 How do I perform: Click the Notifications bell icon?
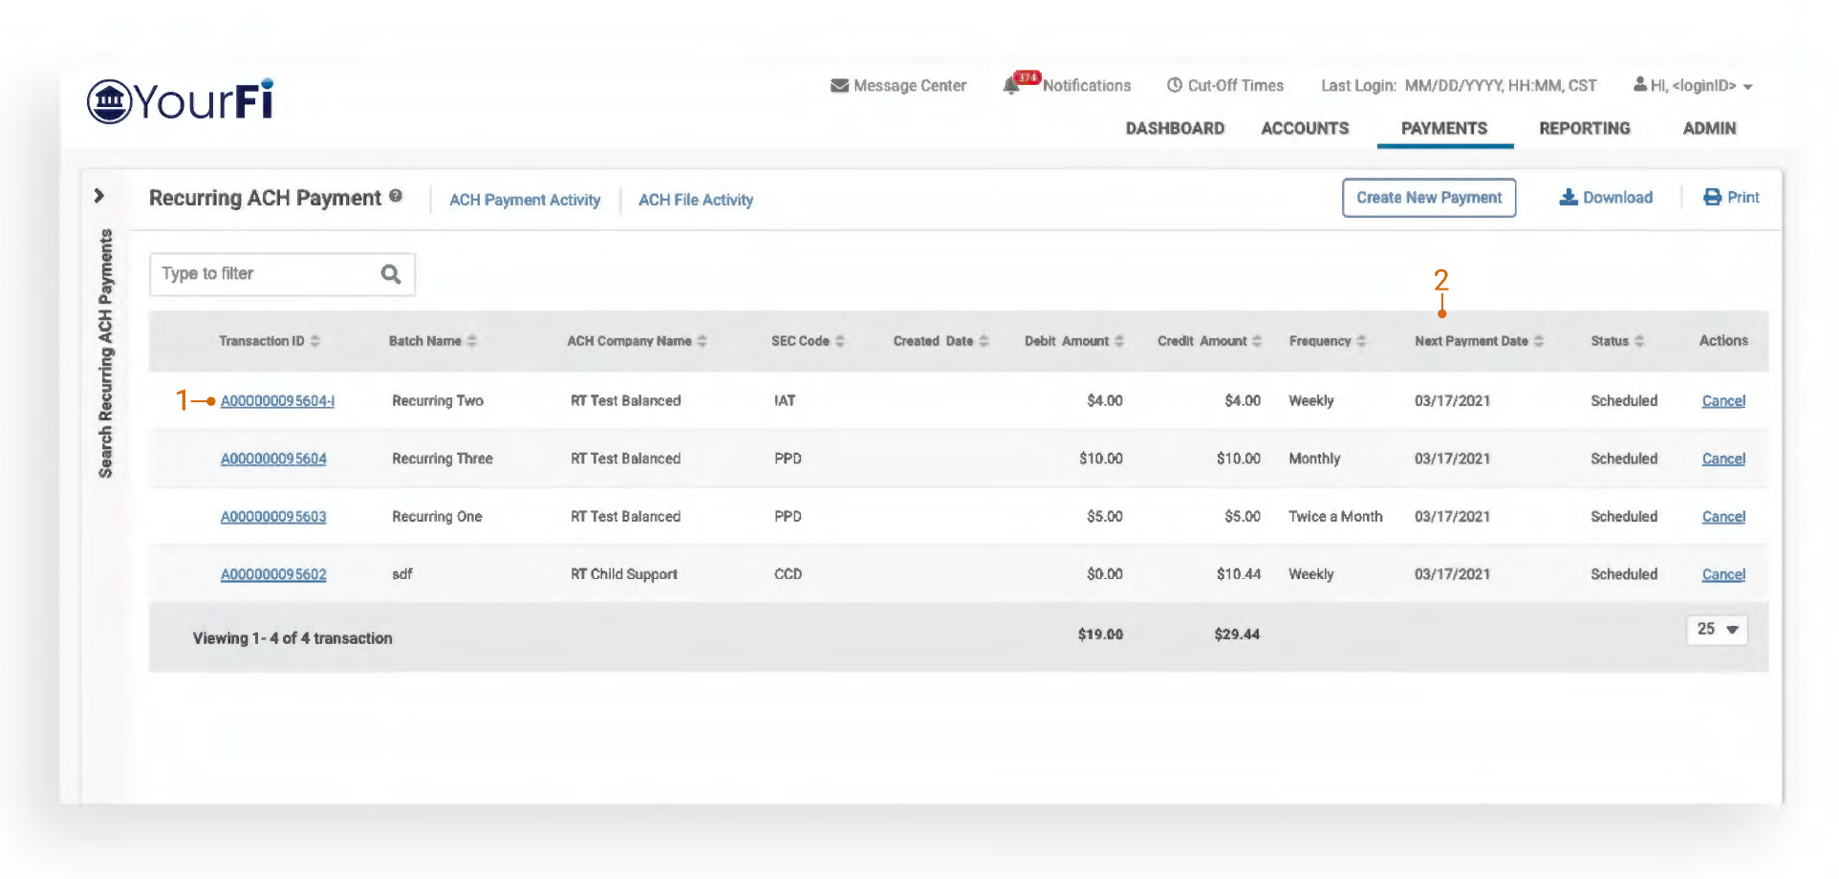(1011, 86)
